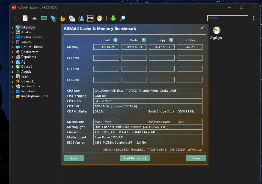Click the monitor diagnostics toolbar icon
Viewport: 262px width, 184px height.
54,18
